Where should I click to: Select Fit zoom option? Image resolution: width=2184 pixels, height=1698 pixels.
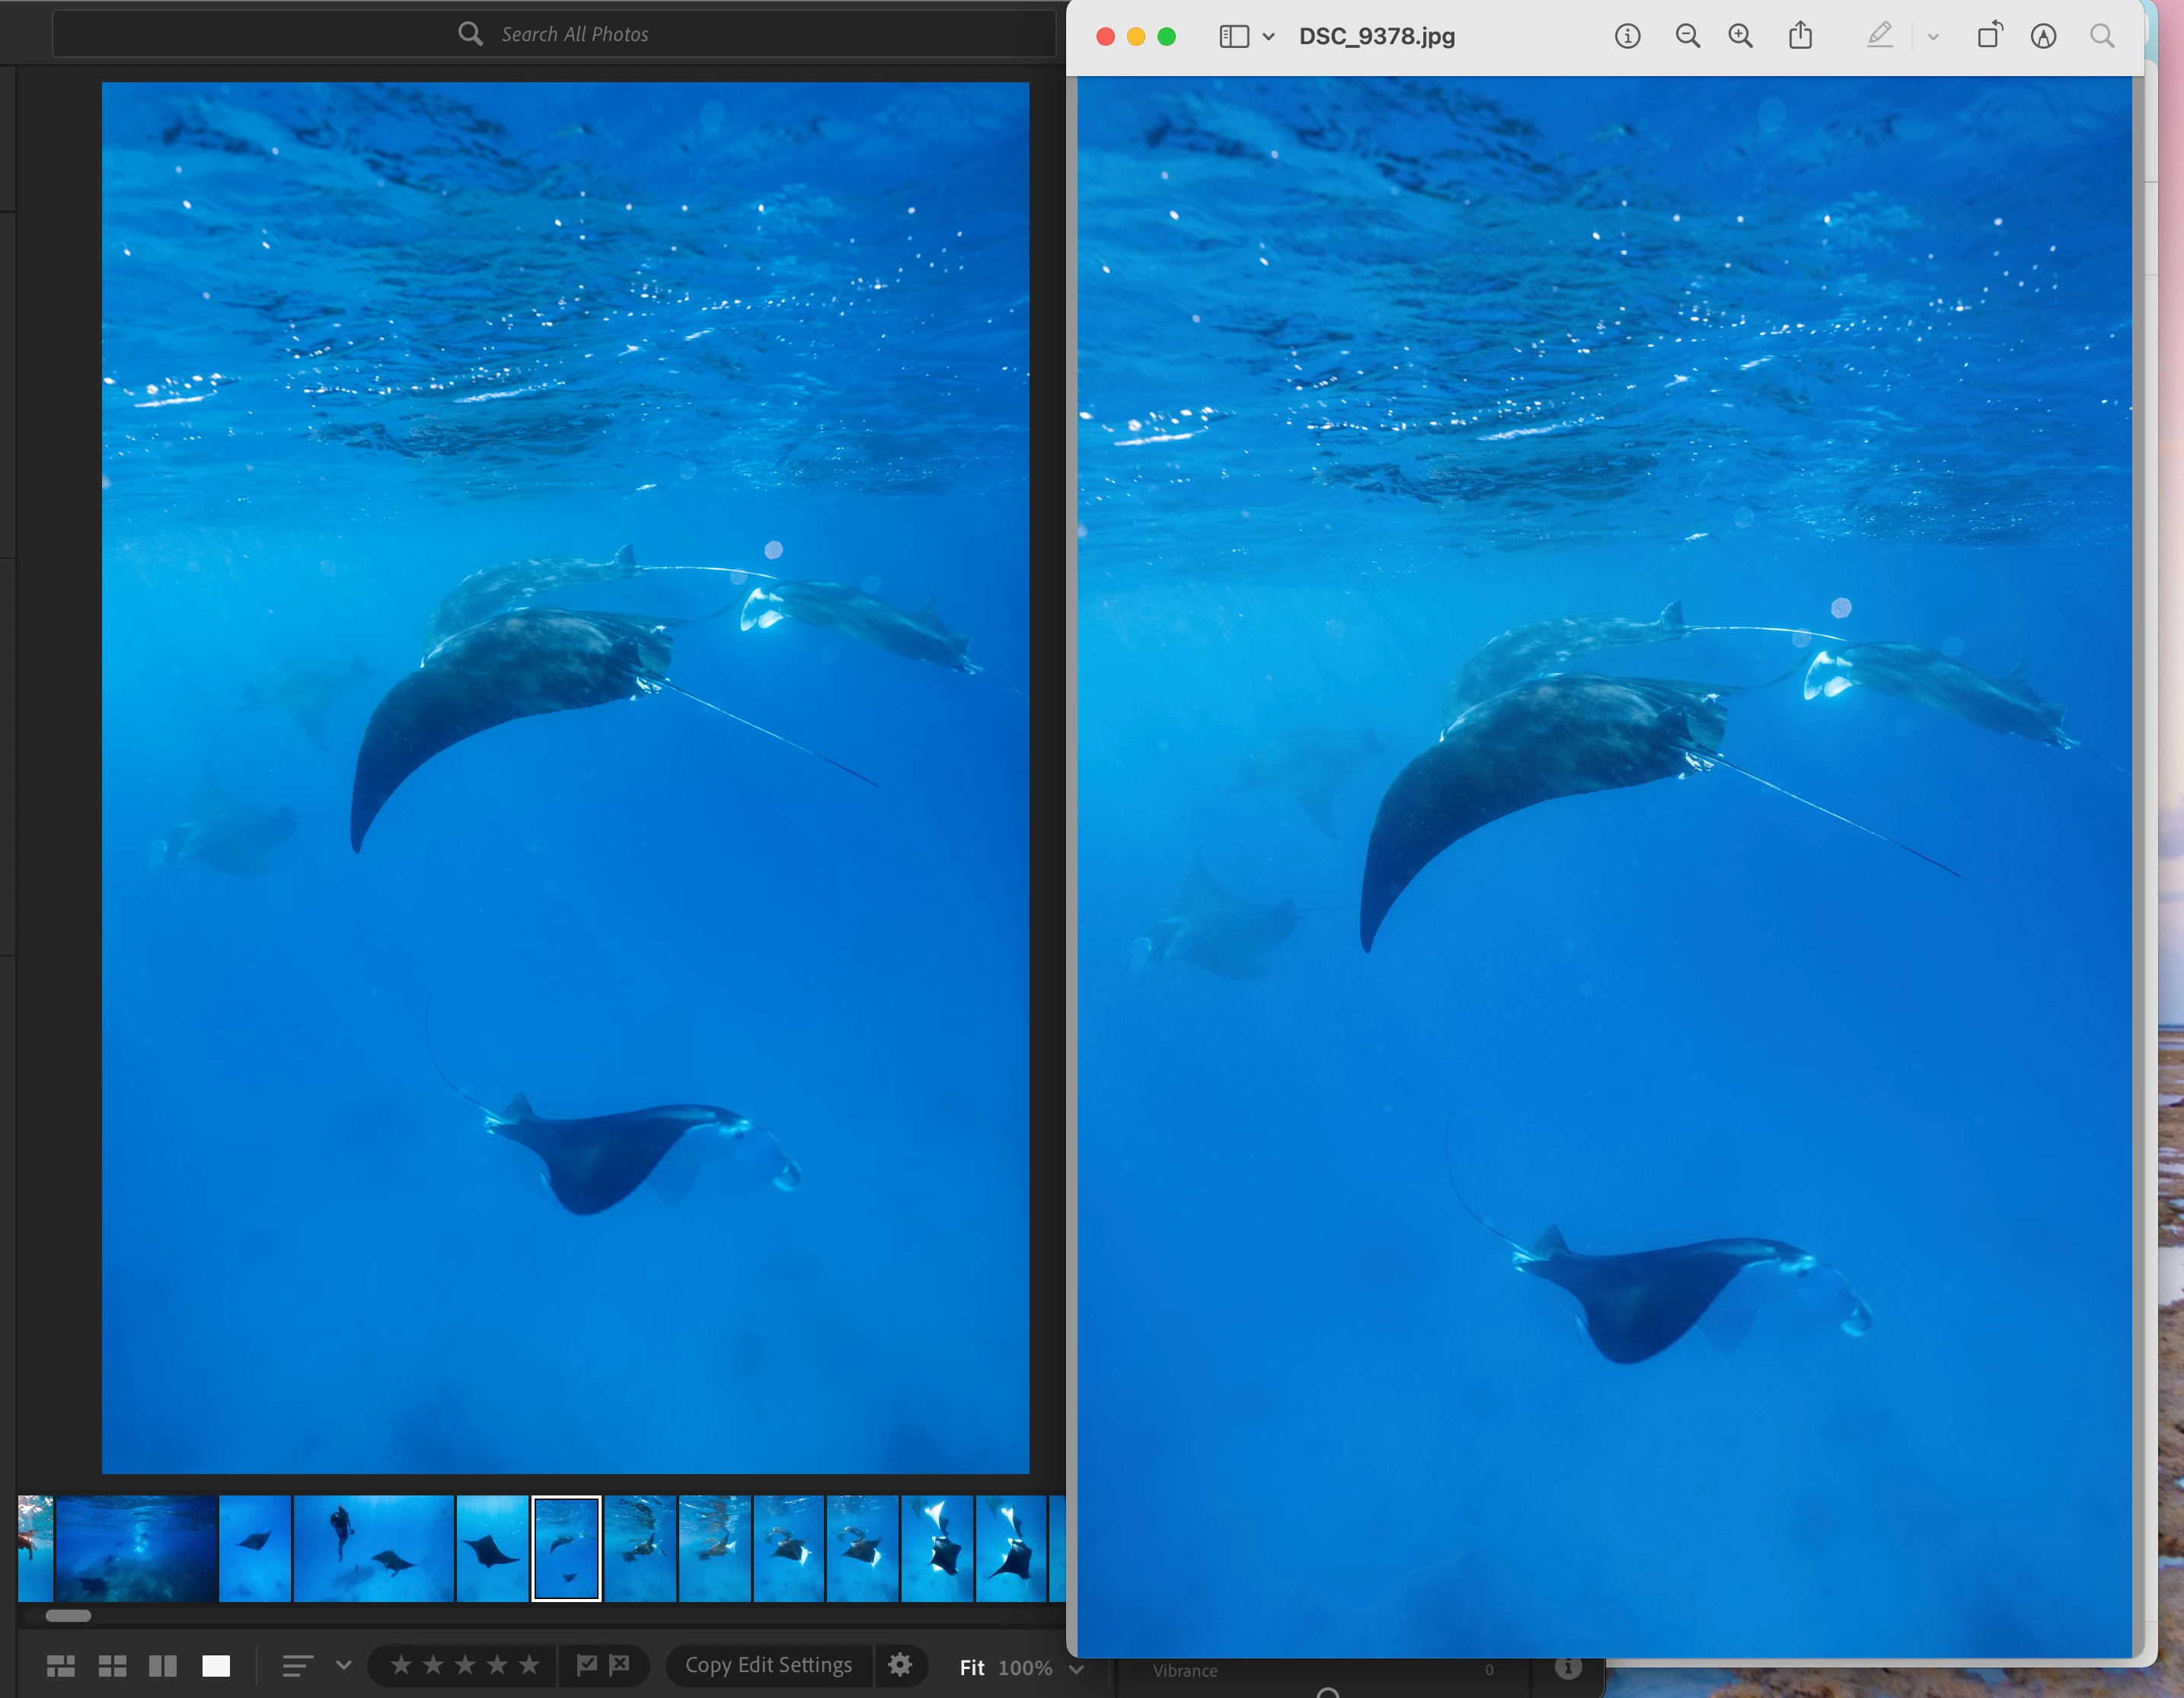[972, 1667]
